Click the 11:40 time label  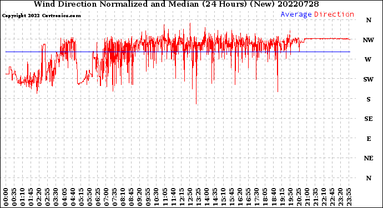(x=173, y=197)
